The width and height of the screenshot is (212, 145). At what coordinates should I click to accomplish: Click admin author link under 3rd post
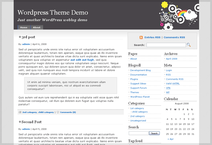26,44
